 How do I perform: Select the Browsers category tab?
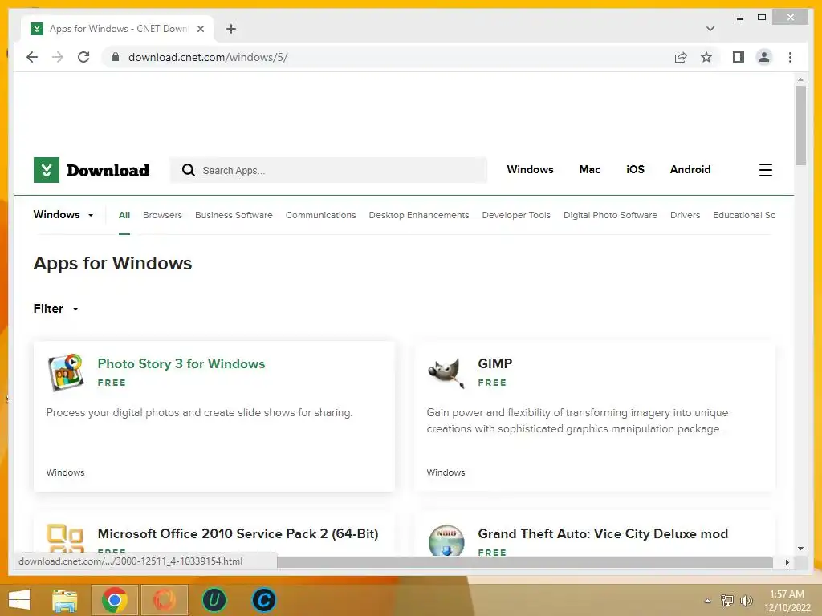point(162,215)
